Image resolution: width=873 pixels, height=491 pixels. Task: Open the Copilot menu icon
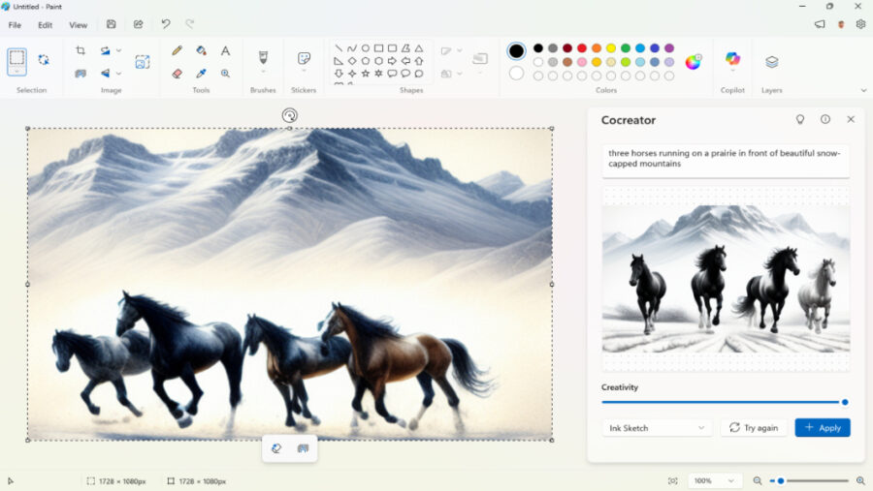click(x=732, y=59)
